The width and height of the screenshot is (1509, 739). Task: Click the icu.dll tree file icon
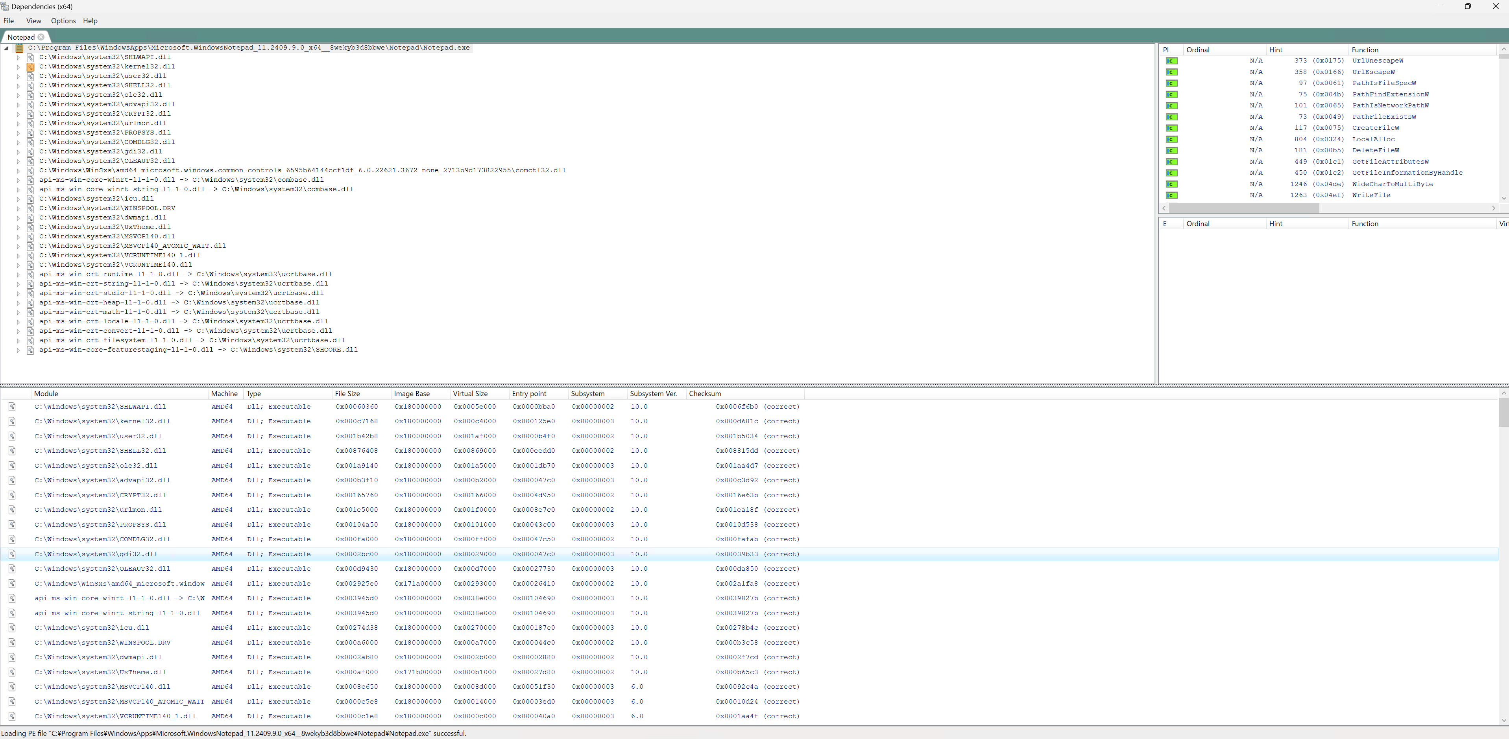click(x=30, y=199)
